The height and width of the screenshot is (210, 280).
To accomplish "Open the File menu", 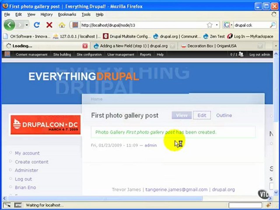I will pos(7,15).
